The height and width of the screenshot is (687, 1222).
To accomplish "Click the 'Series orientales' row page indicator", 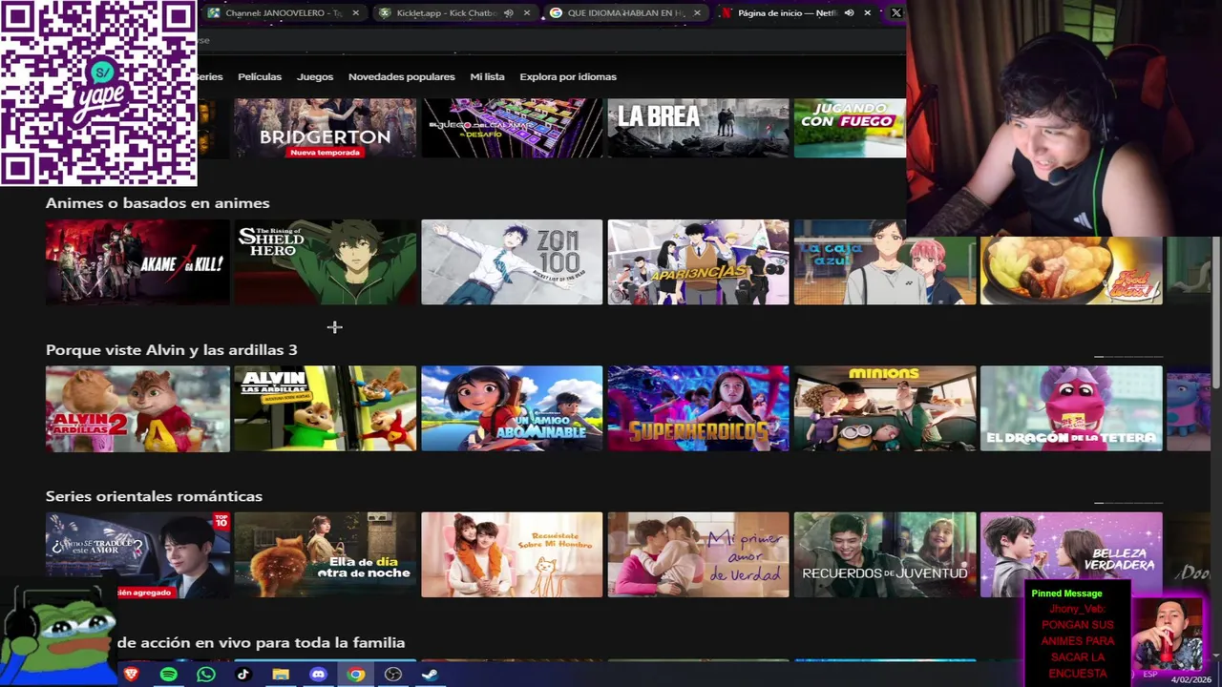I will tap(1128, 503).
